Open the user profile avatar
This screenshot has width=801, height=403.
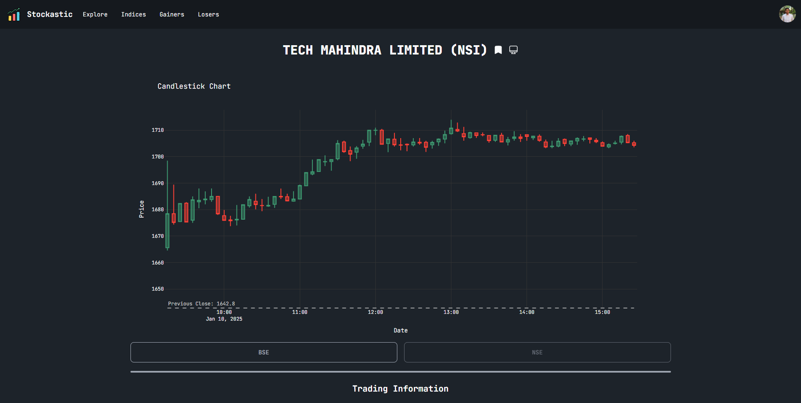[787, 14]
